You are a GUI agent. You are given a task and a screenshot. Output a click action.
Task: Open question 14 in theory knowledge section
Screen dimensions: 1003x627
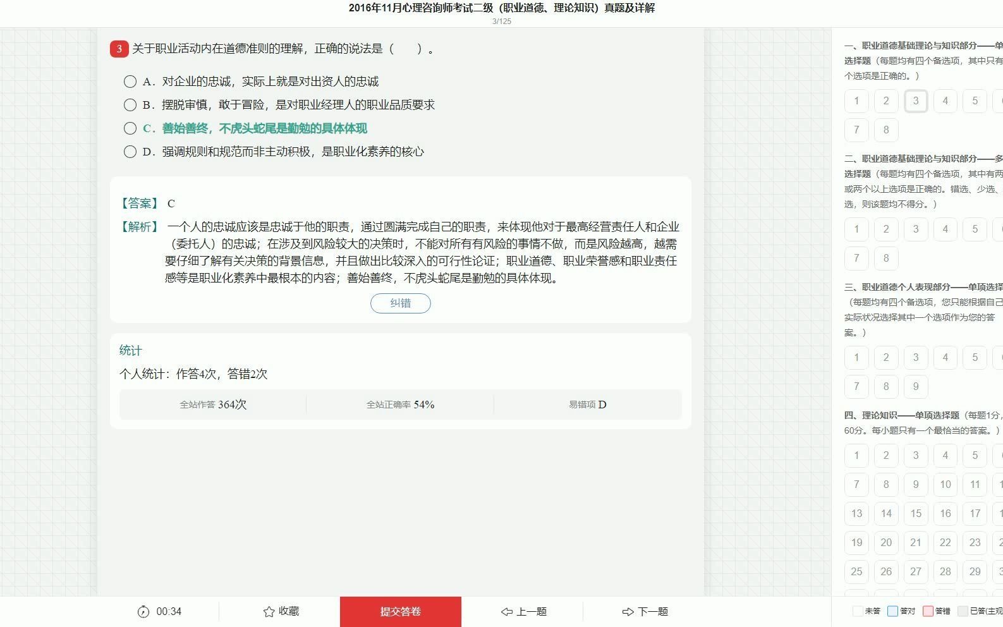[886, 513]
